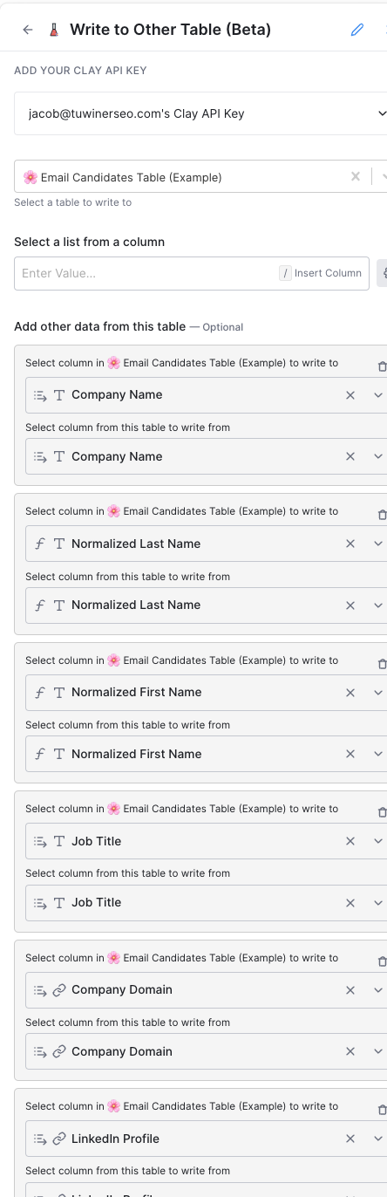Screen dimensions: 387x1197
Task: Open the Clay API Key dropdown
Action: [x=200, y=113]
